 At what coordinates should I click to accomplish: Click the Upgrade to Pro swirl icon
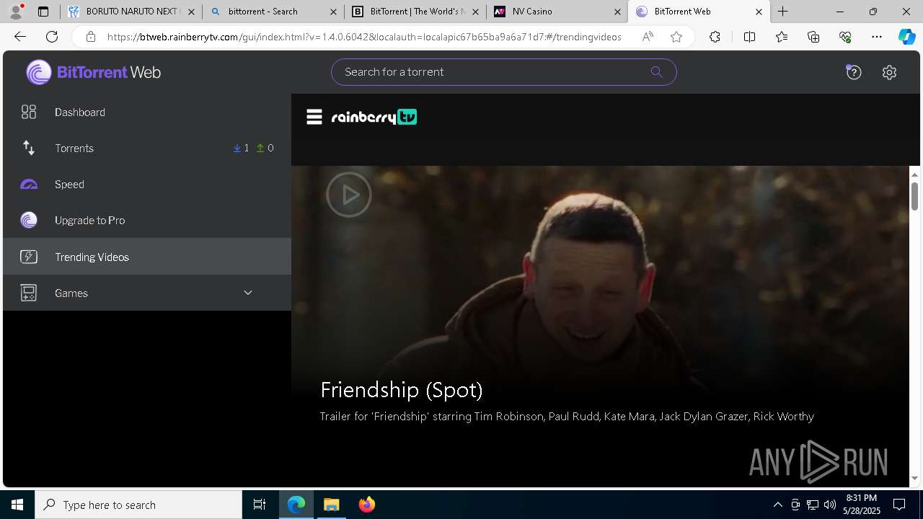coord(29,220)
